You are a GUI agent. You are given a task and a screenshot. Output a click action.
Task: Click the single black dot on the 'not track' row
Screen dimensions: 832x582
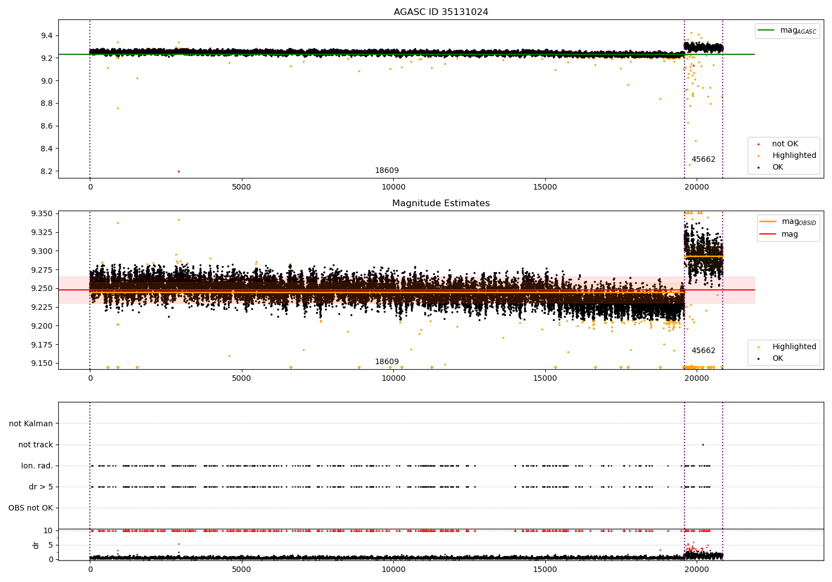703,445
